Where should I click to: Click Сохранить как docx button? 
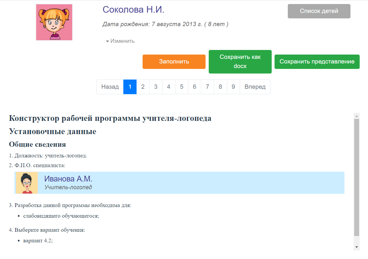pos(240,62)
